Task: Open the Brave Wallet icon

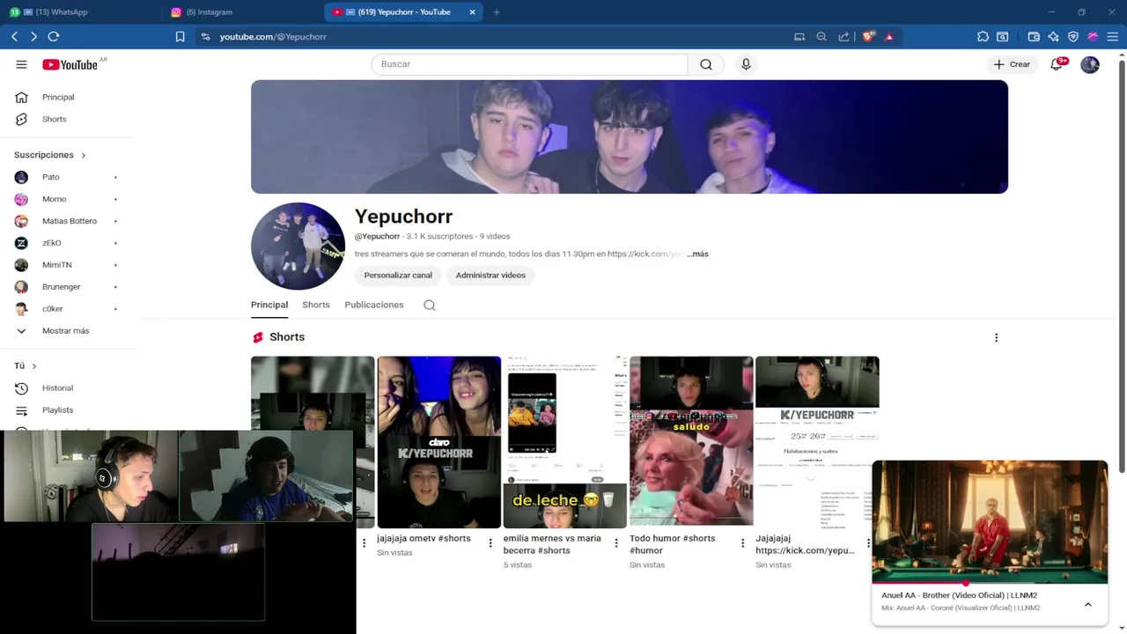Action: pos(1034,36)
